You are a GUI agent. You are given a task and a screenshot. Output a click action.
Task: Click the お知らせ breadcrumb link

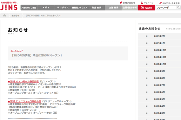(15, 16)
